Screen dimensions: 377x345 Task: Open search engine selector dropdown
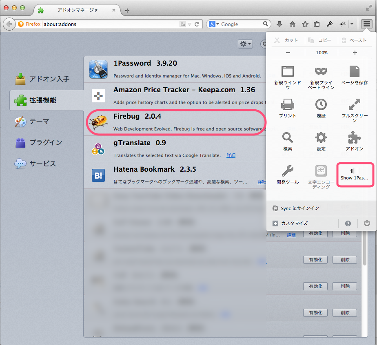[213, 24]
